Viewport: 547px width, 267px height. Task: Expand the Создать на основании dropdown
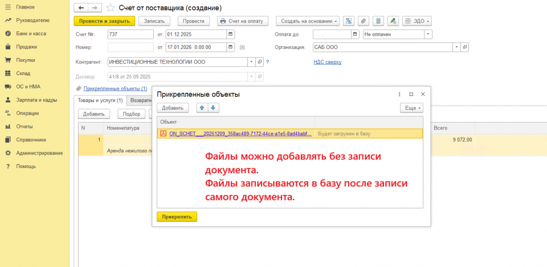click(308, 21)
